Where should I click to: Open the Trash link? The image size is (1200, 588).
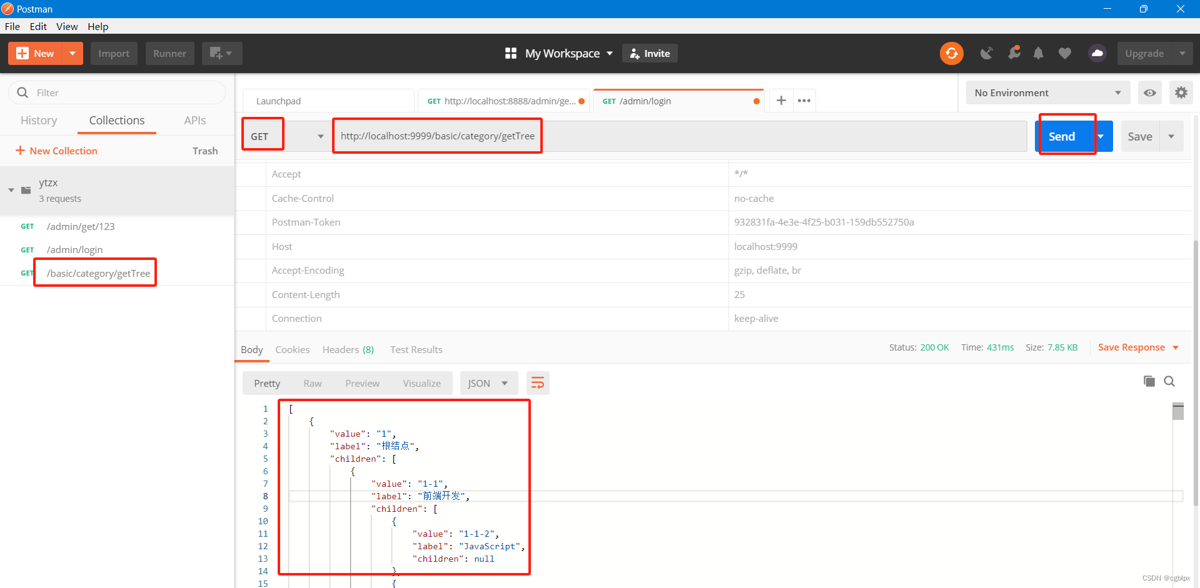[x=205, y=151]
